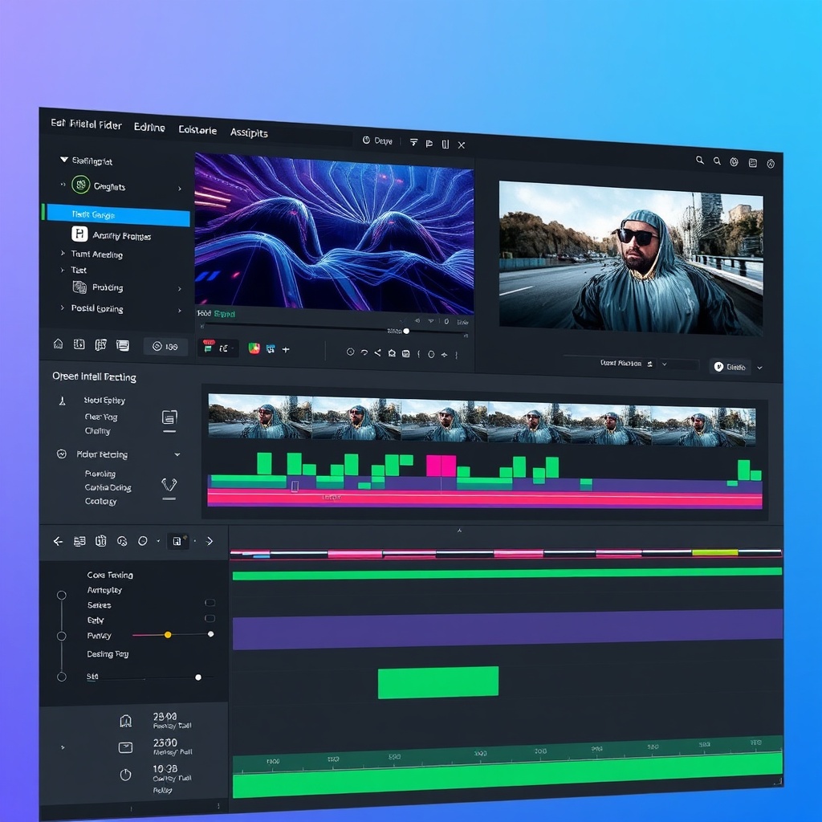Click the 100 zoom button

tap(165, 347)
